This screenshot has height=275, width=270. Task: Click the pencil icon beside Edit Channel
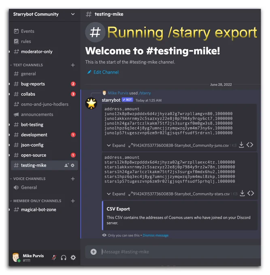(x=89, y=72)
